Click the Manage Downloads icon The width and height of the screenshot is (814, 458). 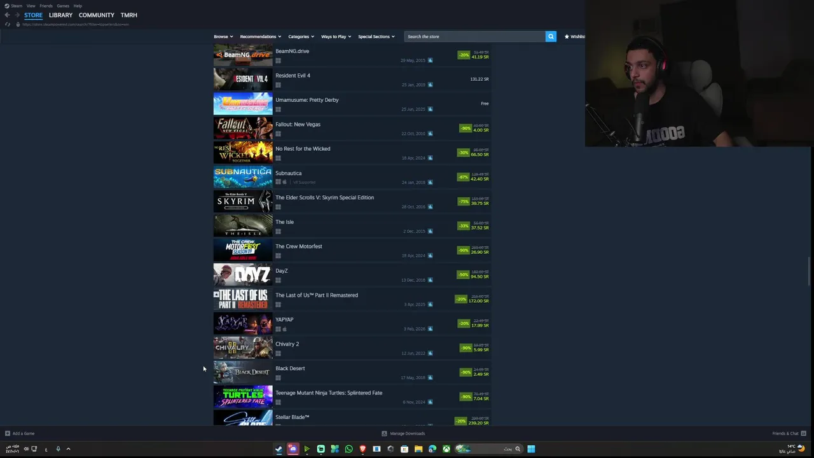(384, 433)
